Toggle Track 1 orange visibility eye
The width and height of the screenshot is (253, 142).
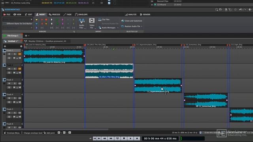(x=20, y=54)
